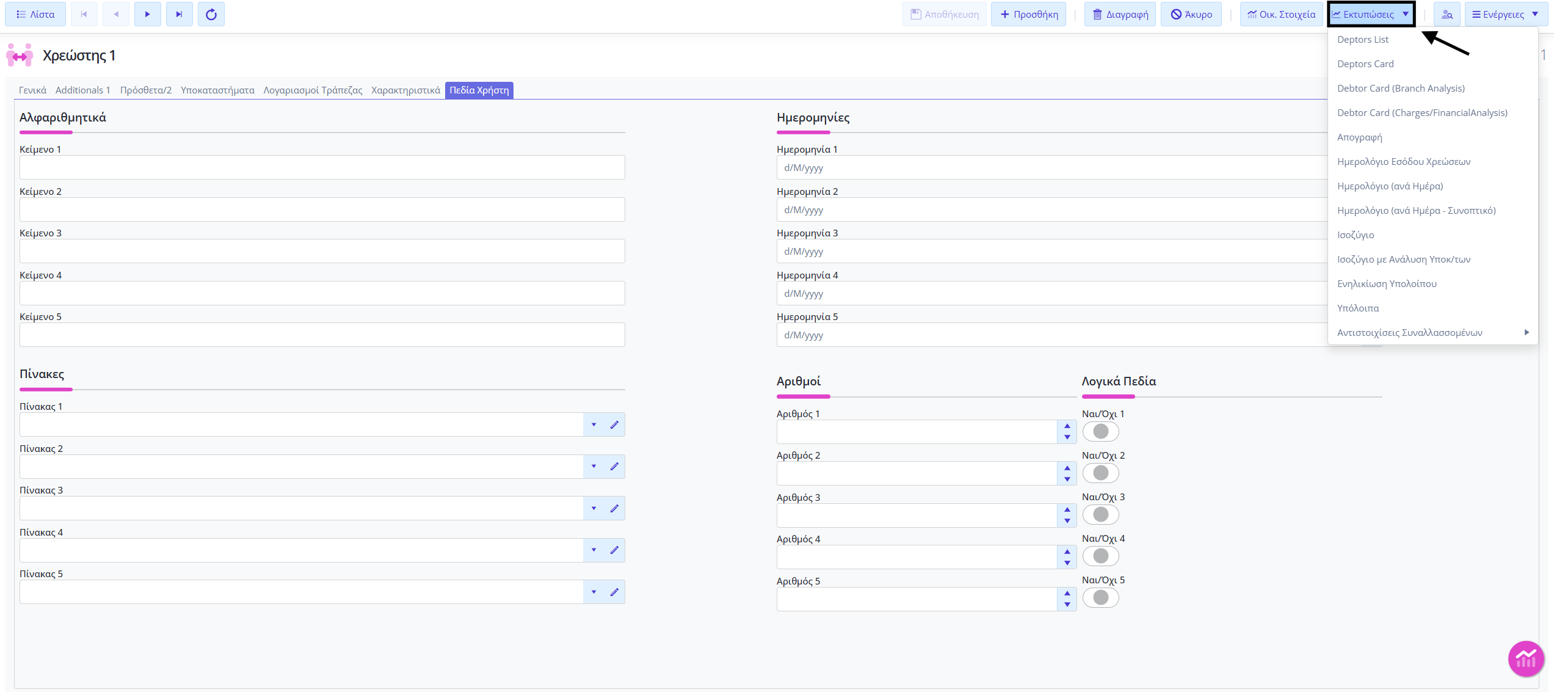
Task: Open the Υποκαταστήματα tab
Action: (217, 90)
